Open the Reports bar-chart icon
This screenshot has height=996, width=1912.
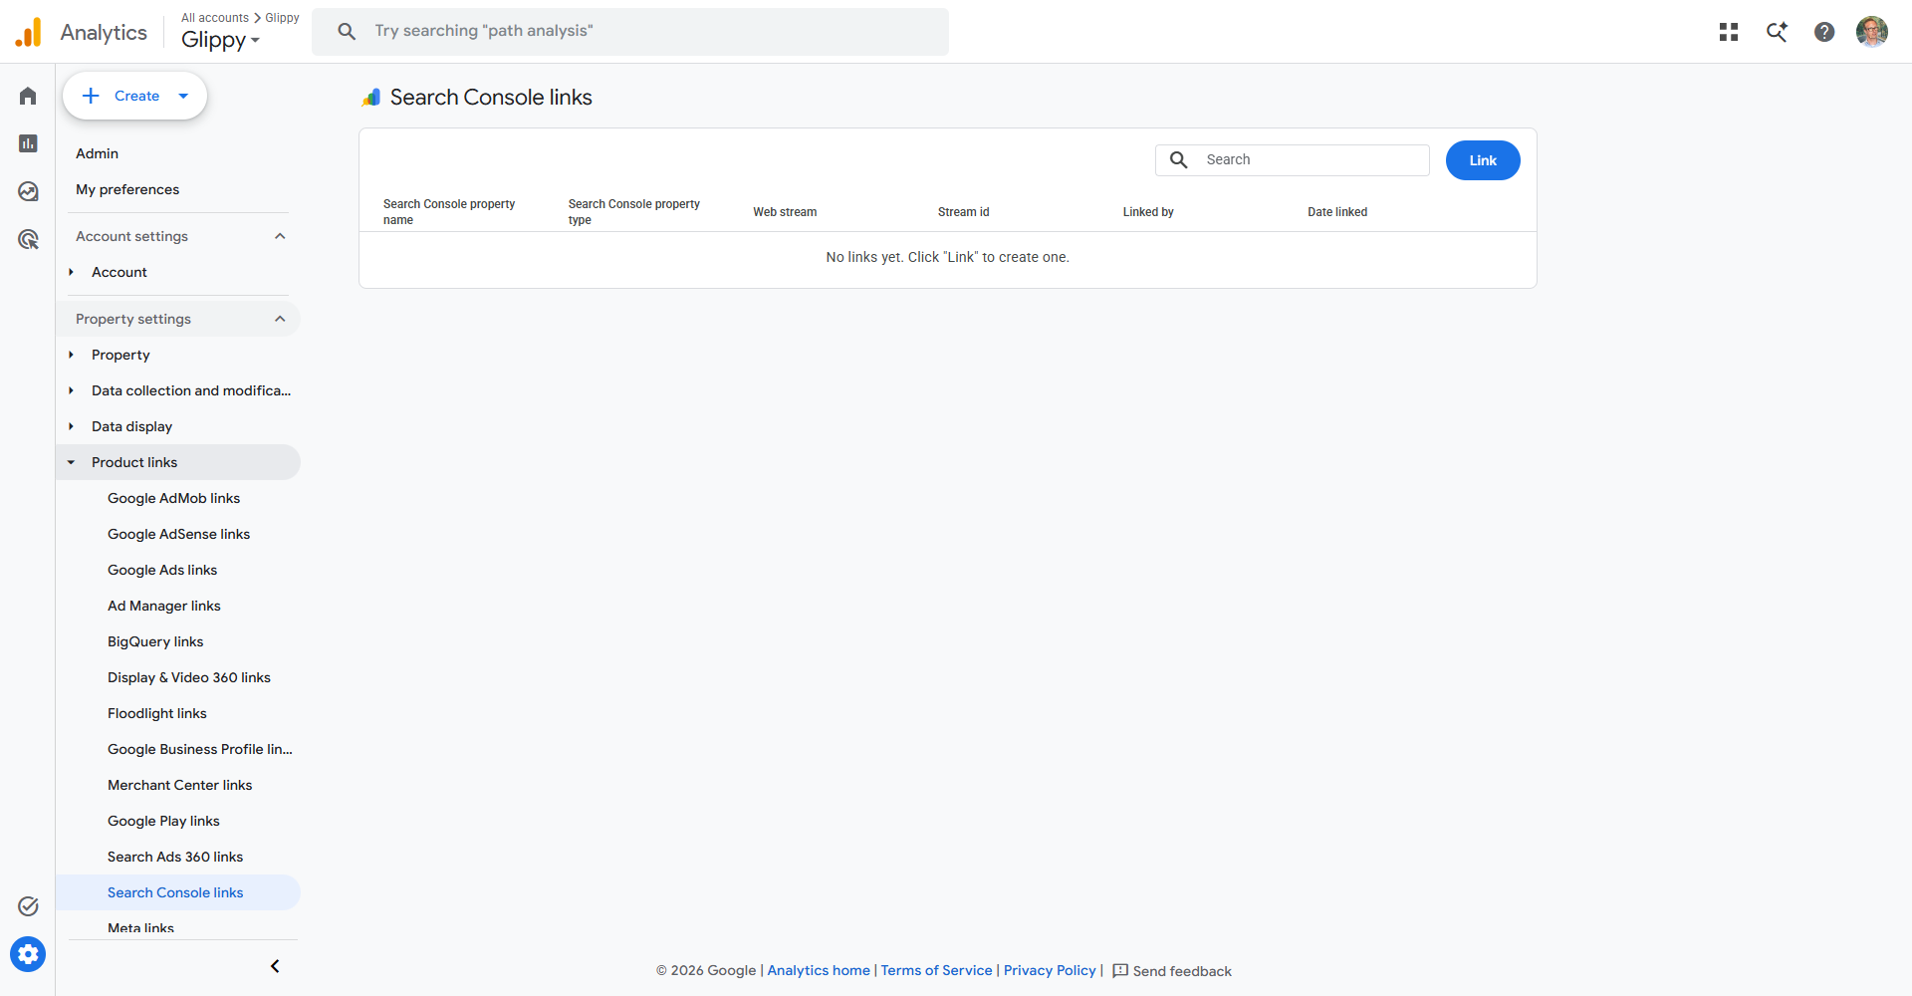click(28, 143)
